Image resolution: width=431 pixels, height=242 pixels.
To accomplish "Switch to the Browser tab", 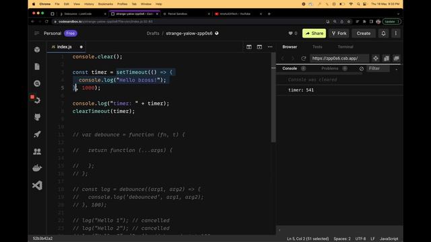I will (x=290, y=47).
